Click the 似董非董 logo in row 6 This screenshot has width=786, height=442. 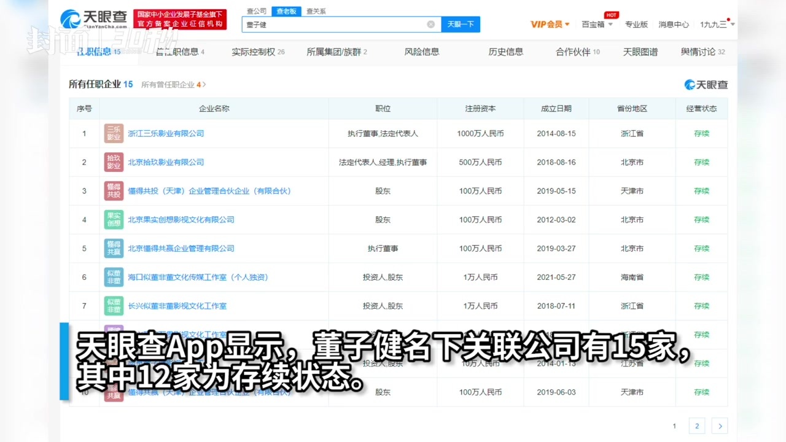click(x=114, y=277)
